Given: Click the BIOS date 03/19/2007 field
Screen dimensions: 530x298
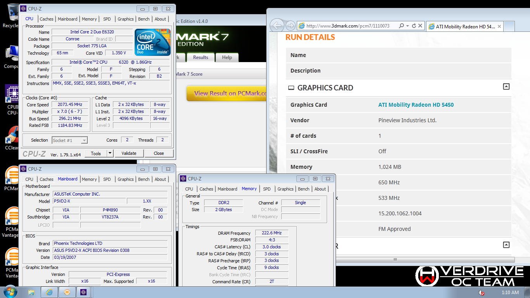Looking at the screenshot, I should 110,257.
